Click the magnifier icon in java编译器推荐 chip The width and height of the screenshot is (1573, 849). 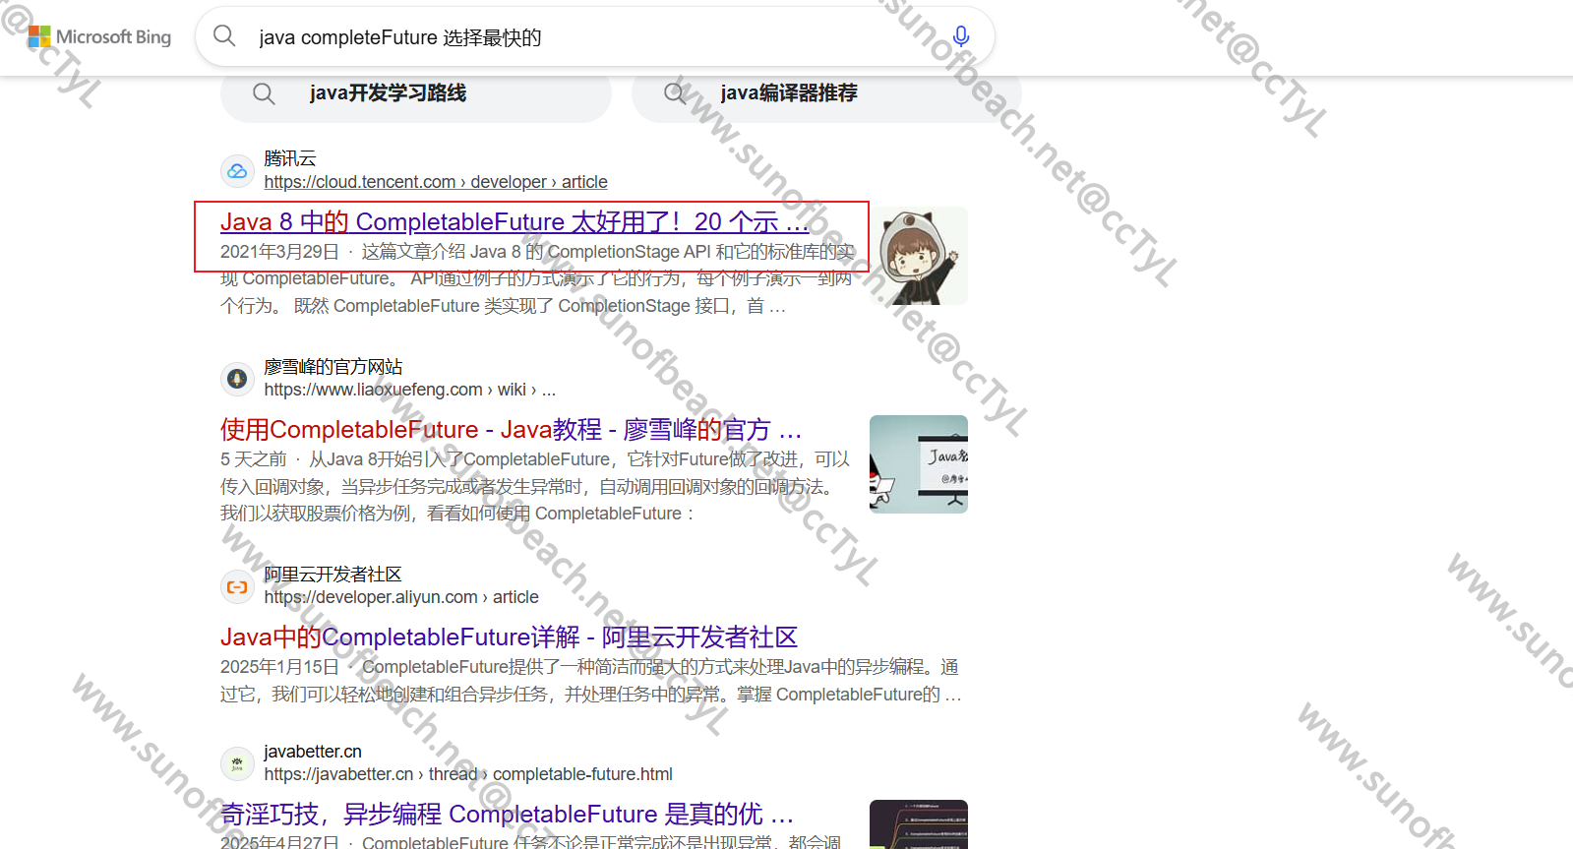click(x=675, y=93)
